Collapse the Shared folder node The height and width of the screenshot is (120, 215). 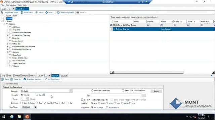[2, 21]
